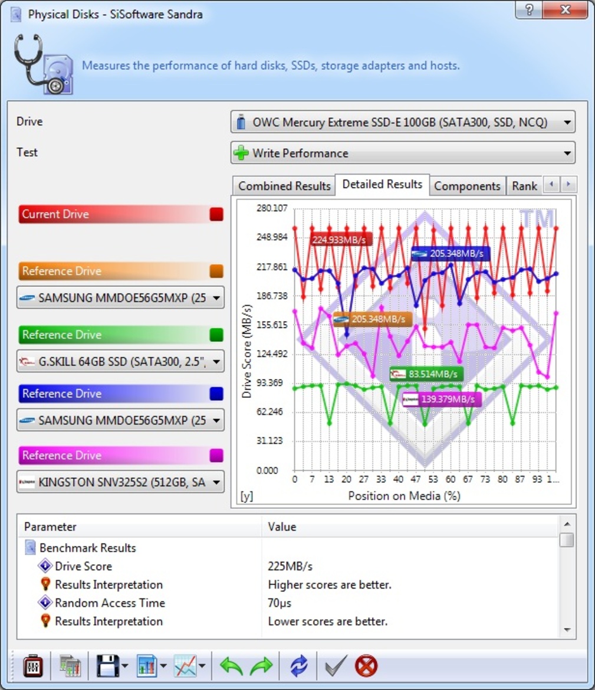Click the green 83.514MB/s chart label
This screenshot has width=595, height=690.
pos(426,374)
